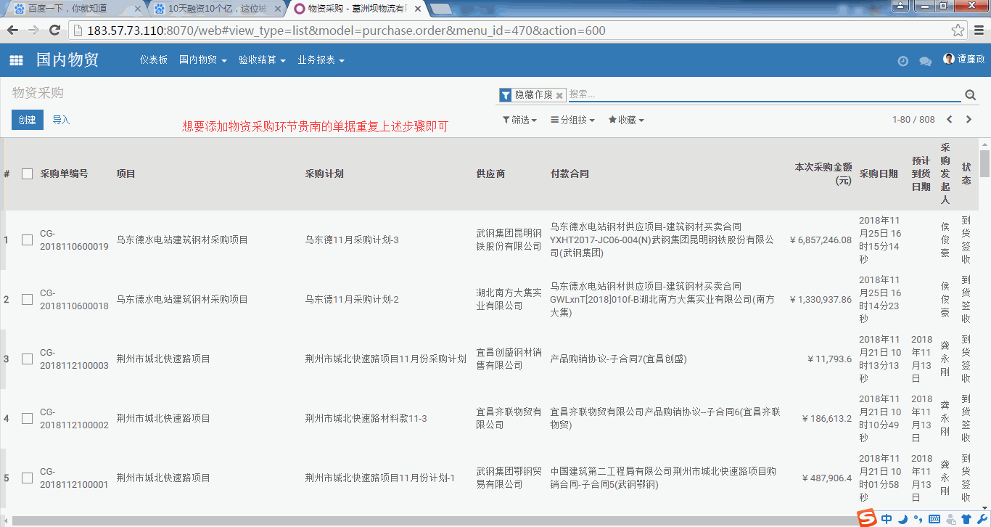This screenshot has height=527, width=991.
Task: Go to next page of records
Action: tap(969, 120)
